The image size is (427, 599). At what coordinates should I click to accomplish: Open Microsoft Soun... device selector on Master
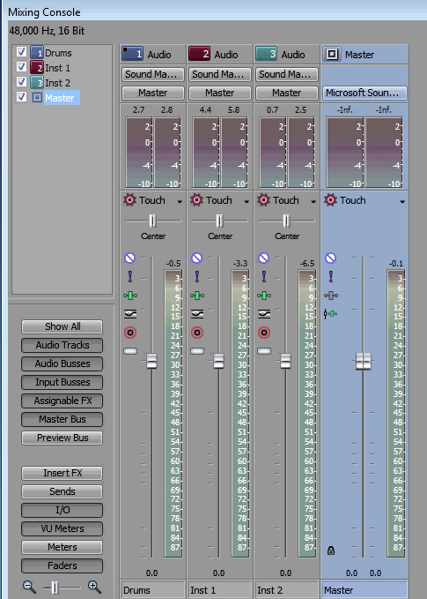point(364,93)
